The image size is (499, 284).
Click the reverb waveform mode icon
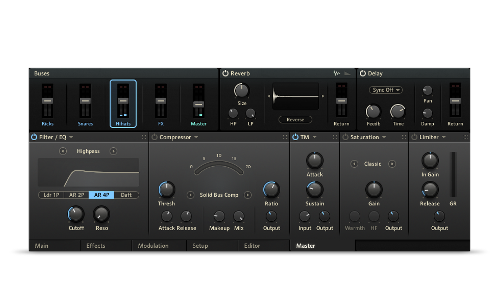coord(337,73)
